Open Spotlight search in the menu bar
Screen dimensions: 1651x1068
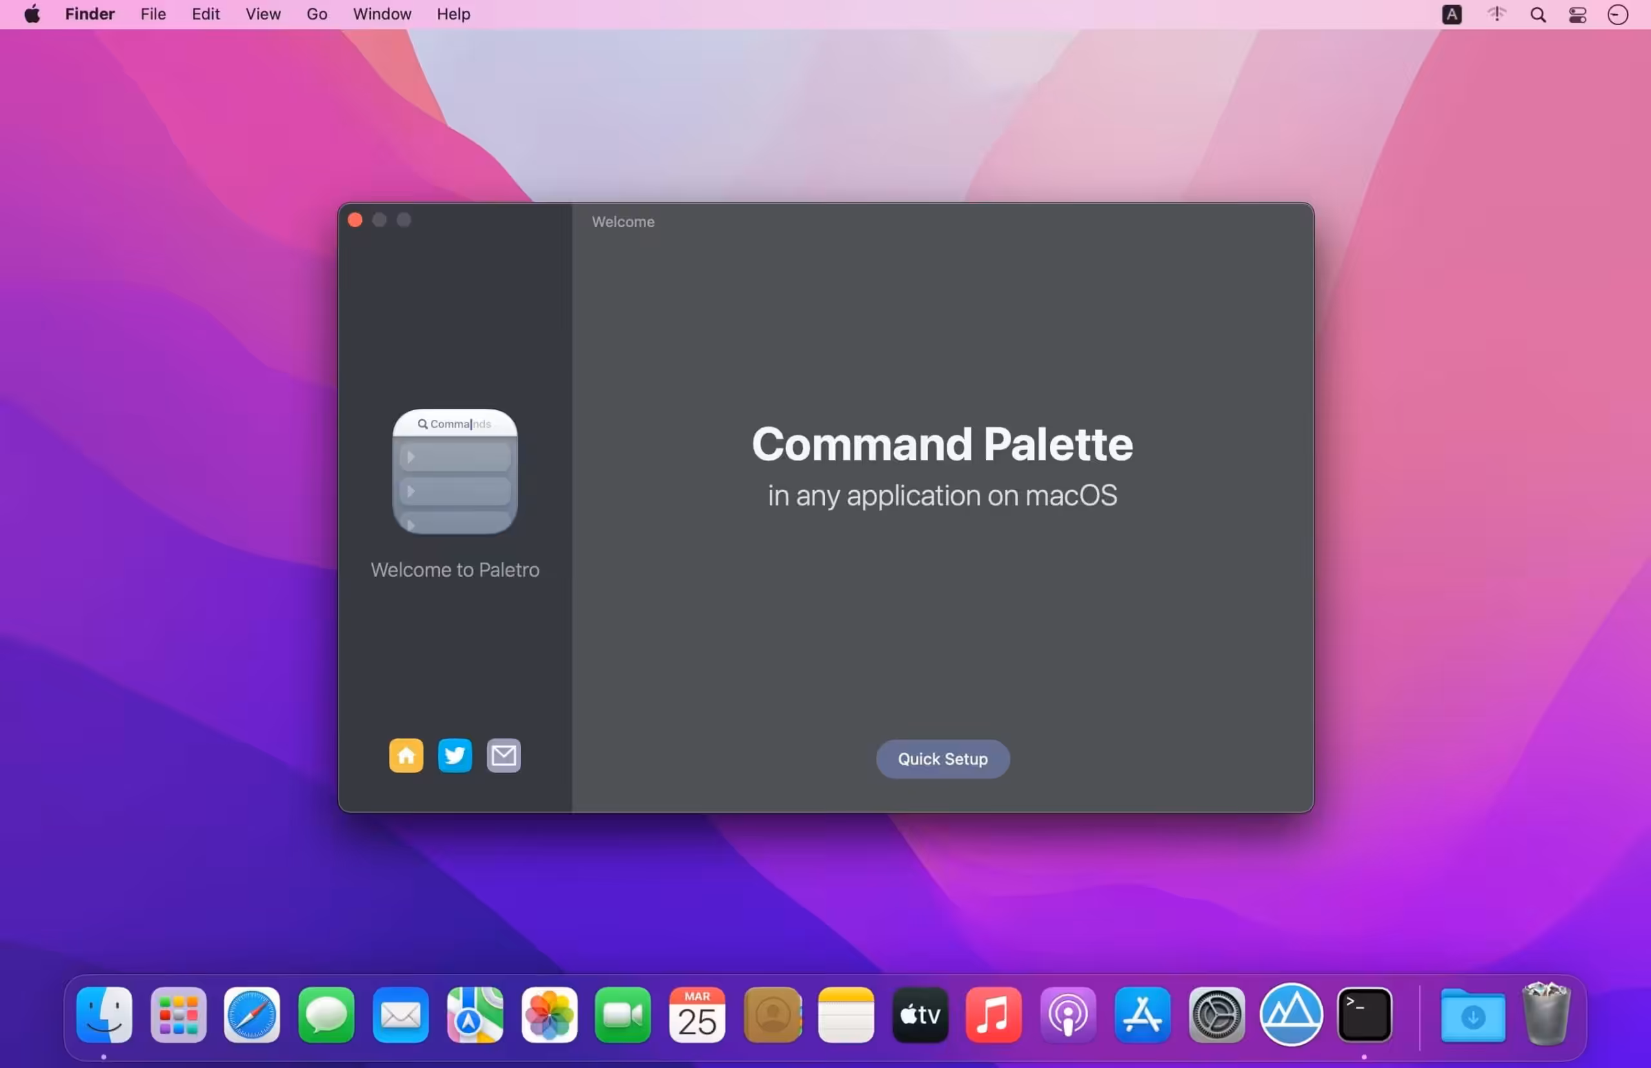(1537, 15)
